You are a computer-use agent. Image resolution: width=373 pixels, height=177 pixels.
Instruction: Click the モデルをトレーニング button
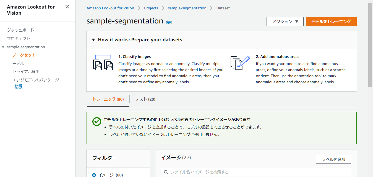pyautogui.click(x=331, y=22)
